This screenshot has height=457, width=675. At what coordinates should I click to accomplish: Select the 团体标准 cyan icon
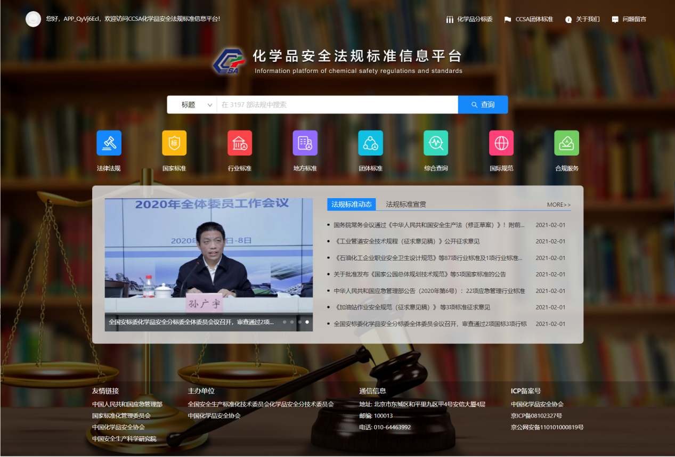370,143
